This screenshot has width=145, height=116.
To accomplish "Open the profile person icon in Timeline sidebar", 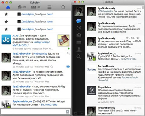I will (79, 49).
